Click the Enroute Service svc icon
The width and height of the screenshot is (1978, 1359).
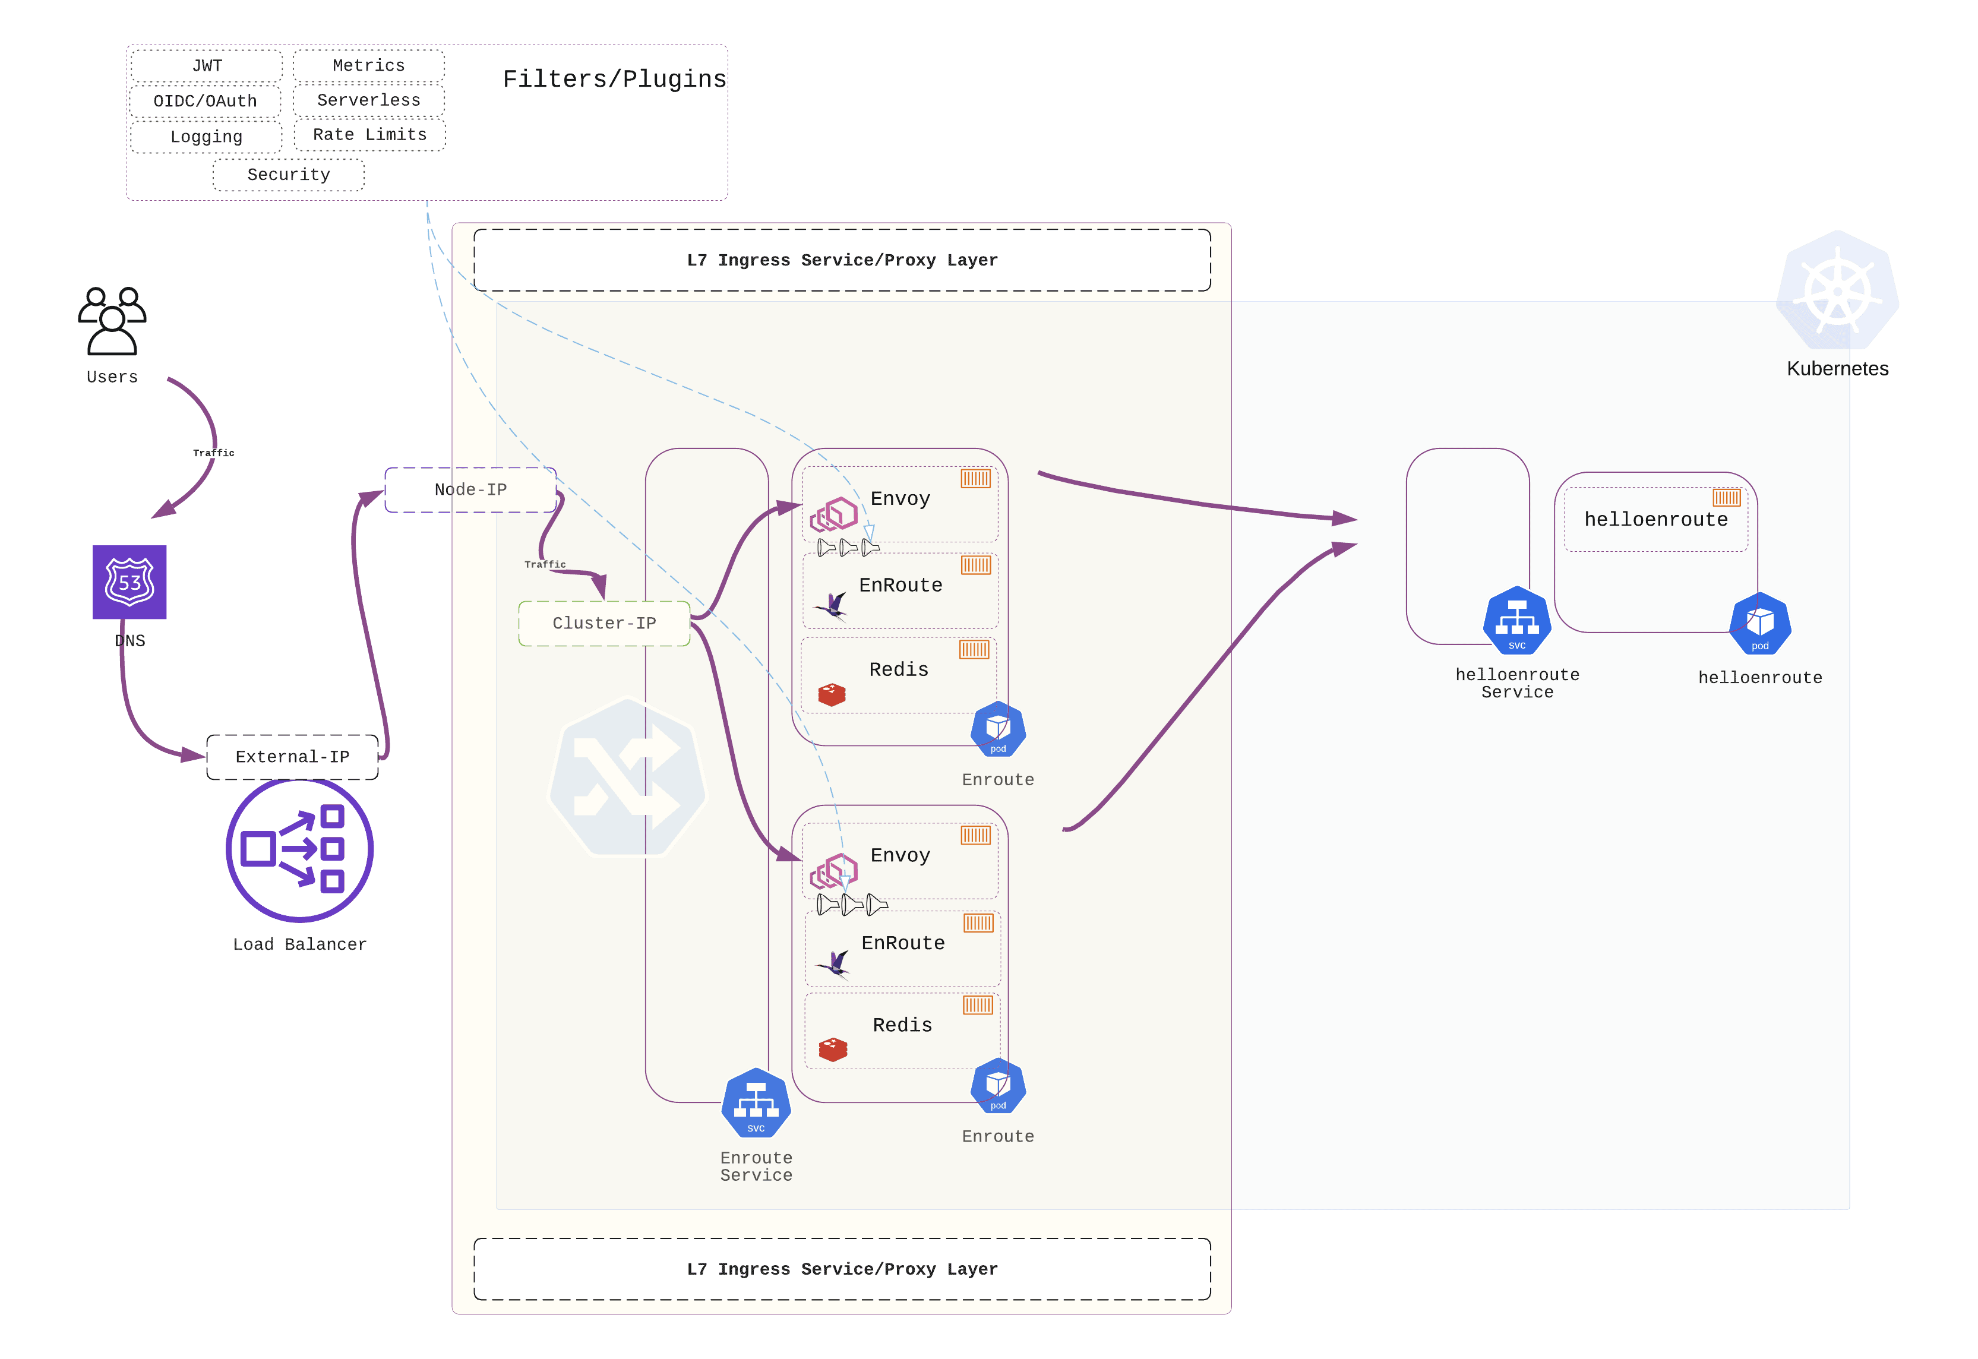point(756,1102)
